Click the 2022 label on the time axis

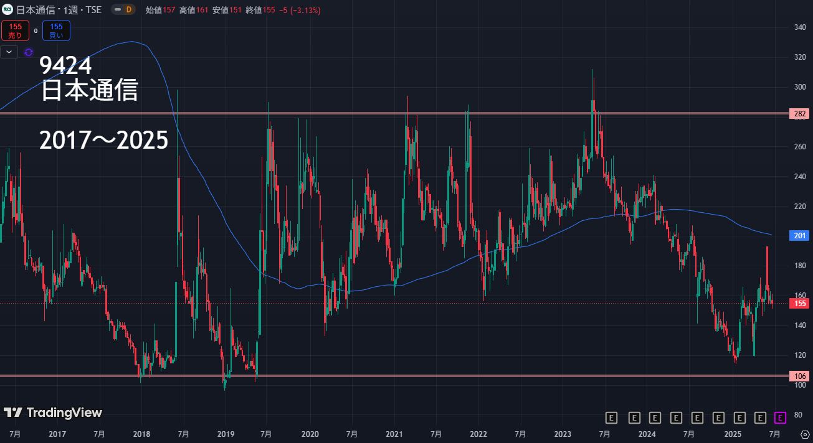(x=478, y=434)
